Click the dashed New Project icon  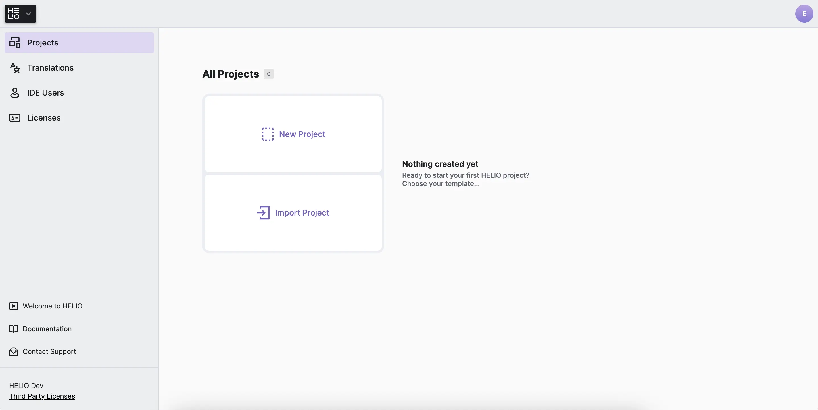coord(268,134)
